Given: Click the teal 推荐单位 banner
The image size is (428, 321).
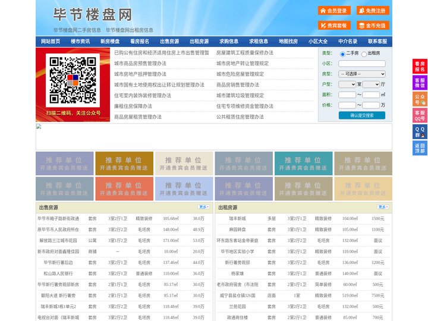Looking at the screenshot, I should [304, 163].
